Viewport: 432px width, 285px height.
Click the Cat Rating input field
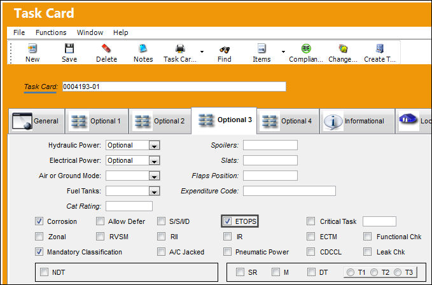coord(129,206)
